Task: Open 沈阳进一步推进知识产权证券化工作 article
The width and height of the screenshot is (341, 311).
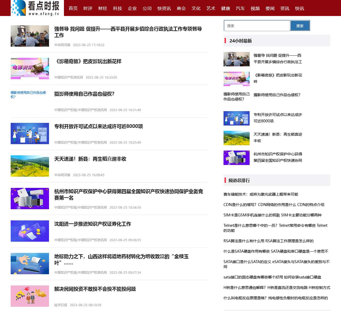Action: pyautogui.click(x=93, y=224)
